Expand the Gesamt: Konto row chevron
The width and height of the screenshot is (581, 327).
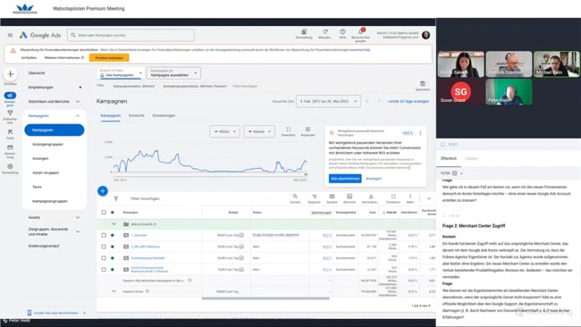click(x=114, y=291)
